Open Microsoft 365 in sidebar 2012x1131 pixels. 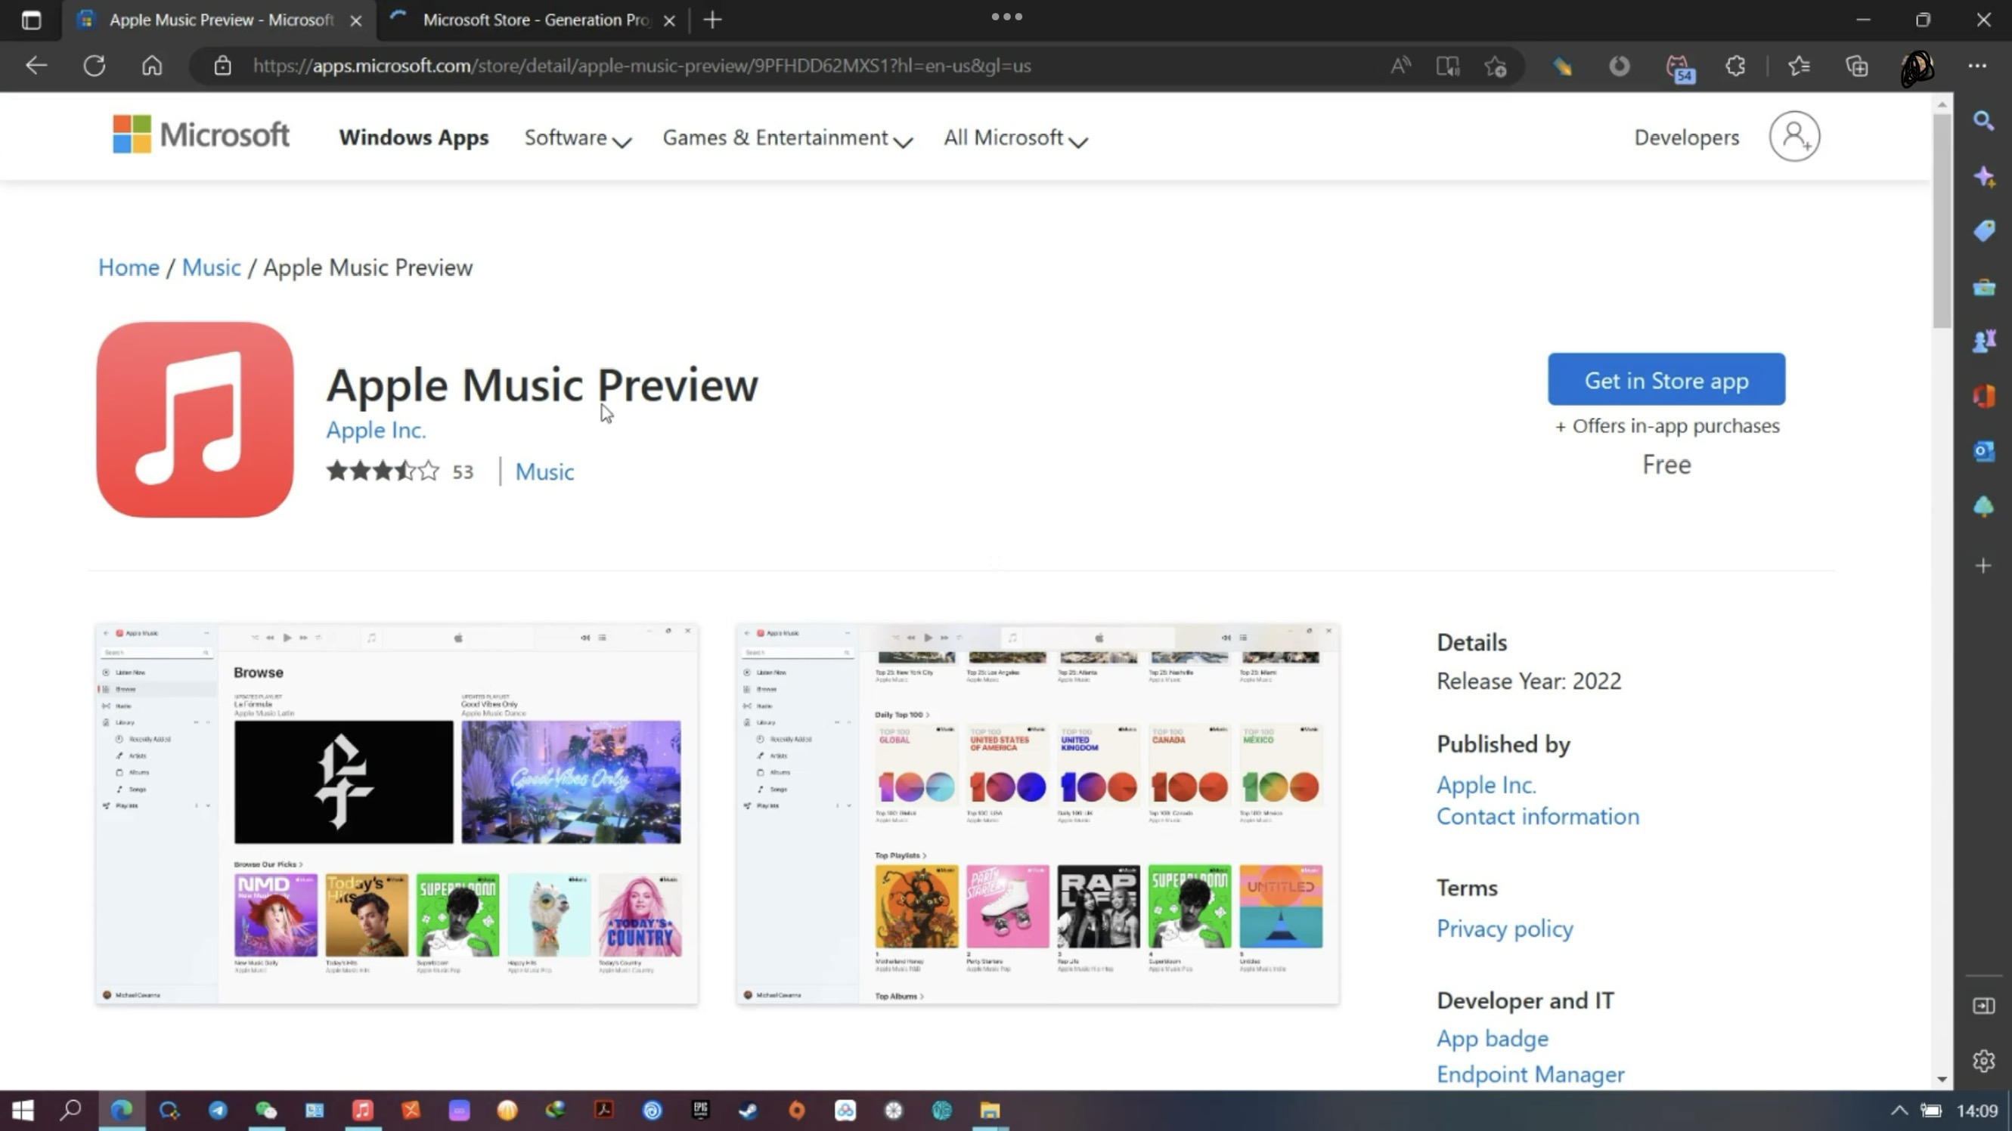(x=1984, y=397)
